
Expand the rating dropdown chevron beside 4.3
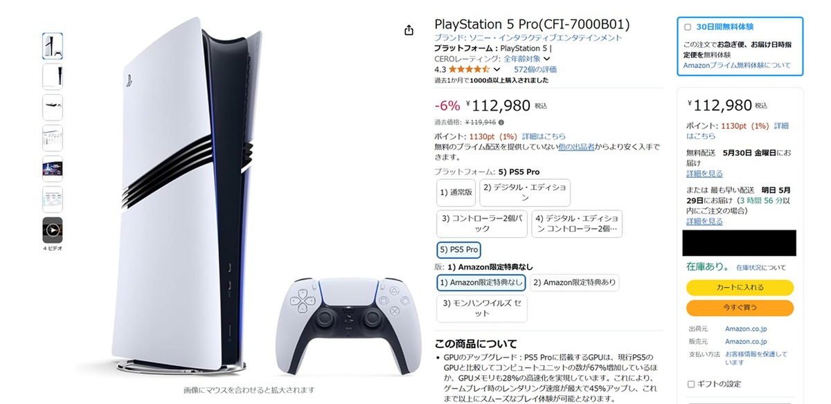497,70
